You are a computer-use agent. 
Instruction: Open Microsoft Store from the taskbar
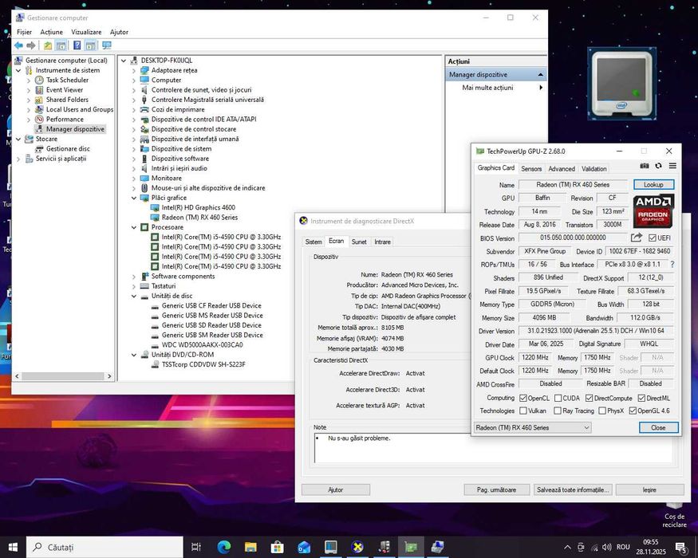[278, 547]
